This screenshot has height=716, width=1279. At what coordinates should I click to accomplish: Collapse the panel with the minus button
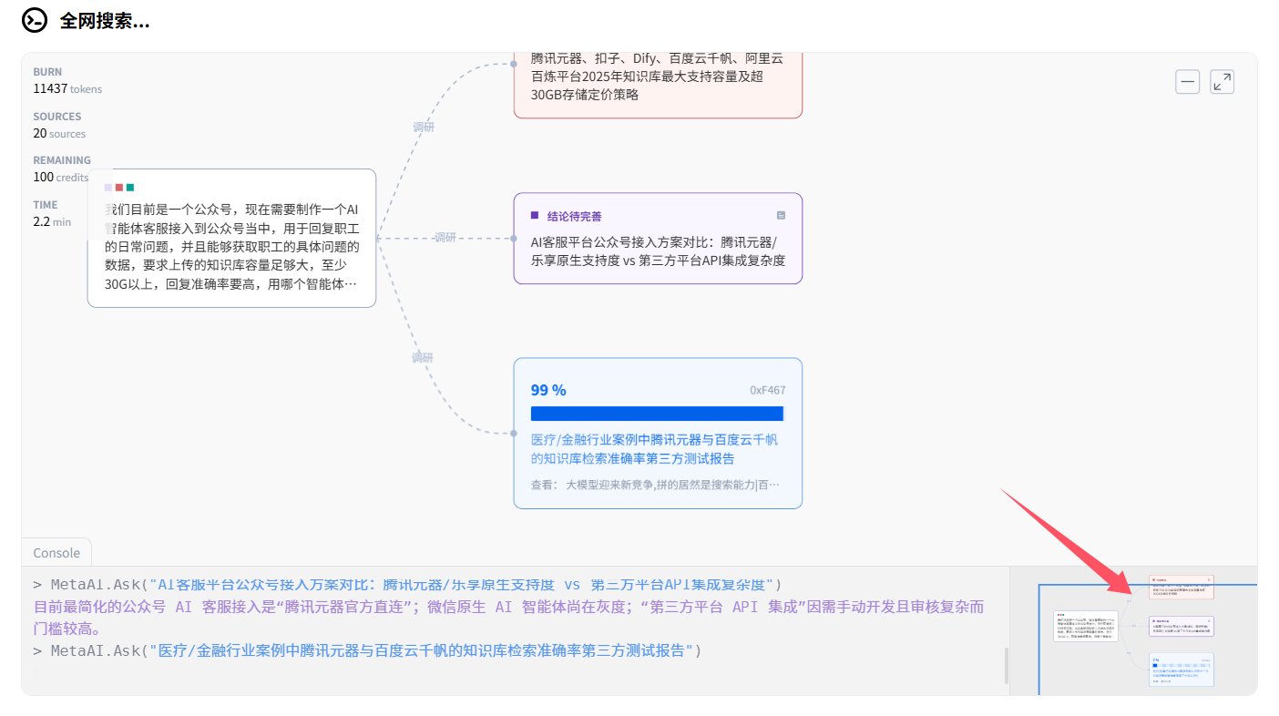(1188, 82)
